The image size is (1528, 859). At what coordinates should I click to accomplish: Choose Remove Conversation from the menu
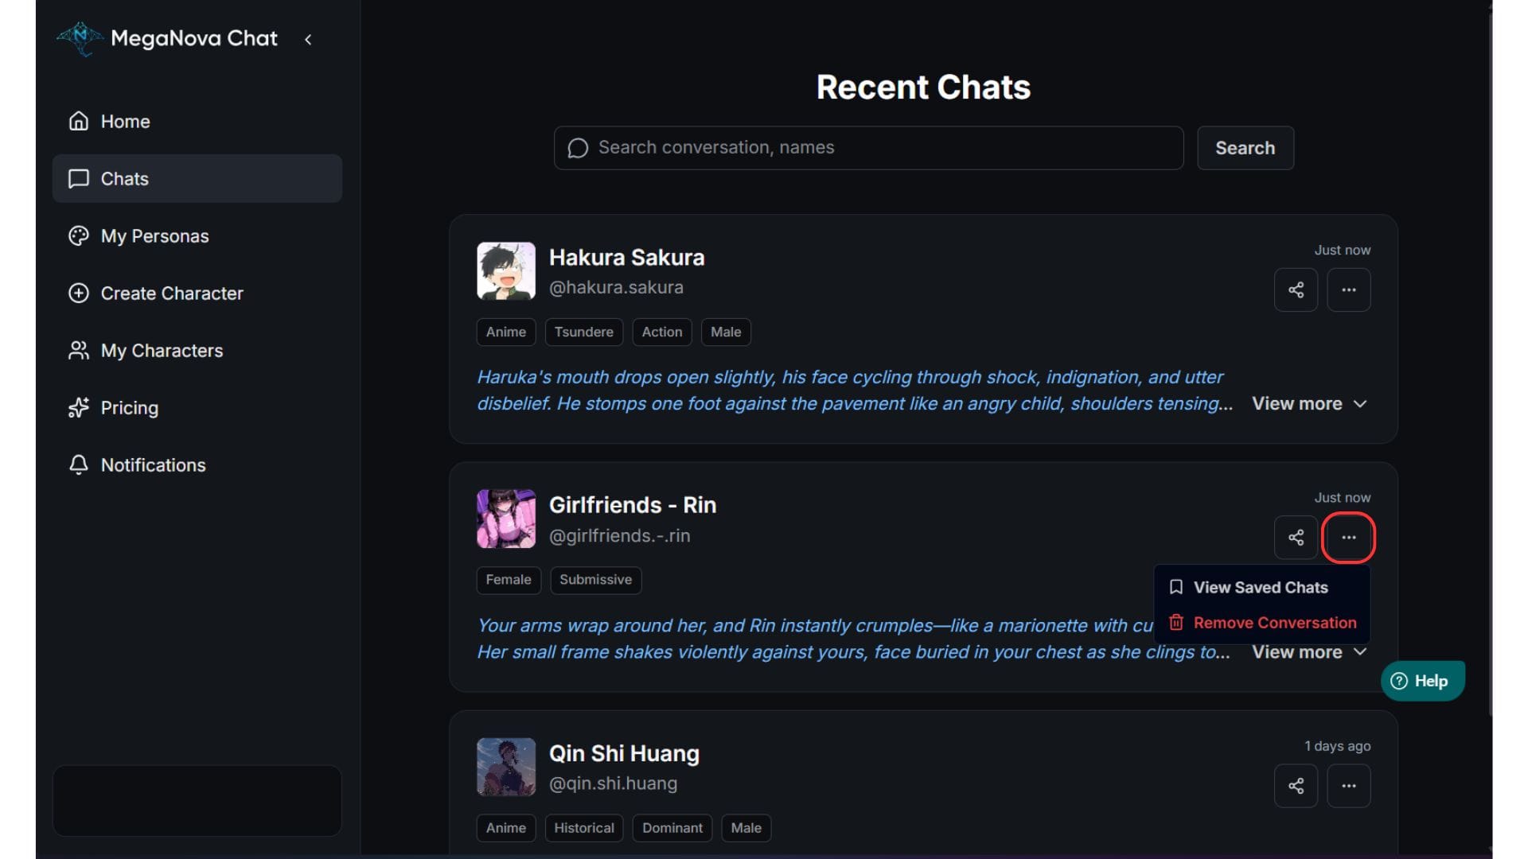(x=1273, y=623)
